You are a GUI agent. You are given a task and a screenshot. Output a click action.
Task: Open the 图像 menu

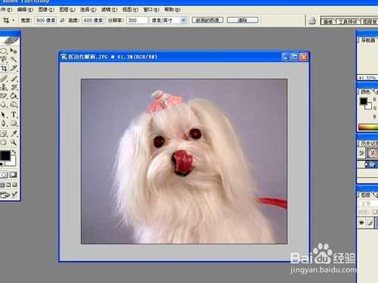(46, 10)
